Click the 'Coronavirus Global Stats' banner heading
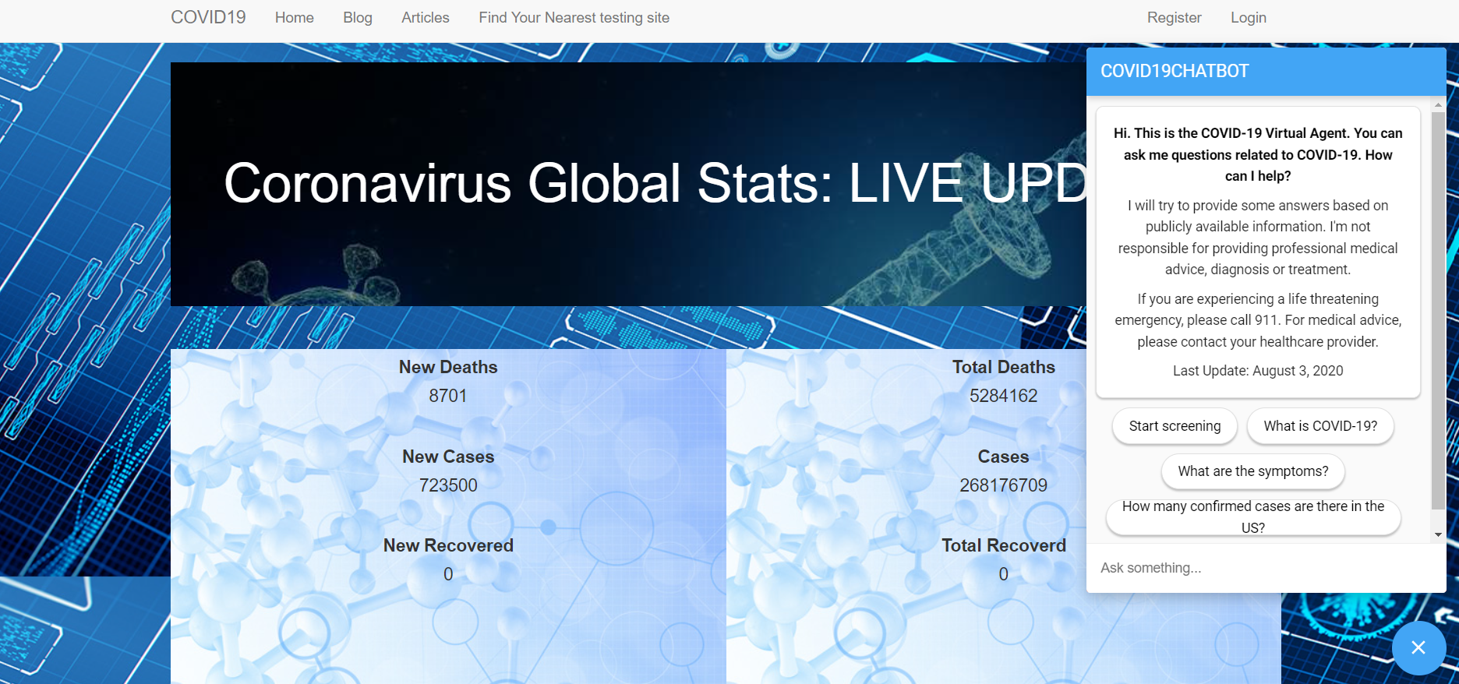1459x684 pixels. 655,184
